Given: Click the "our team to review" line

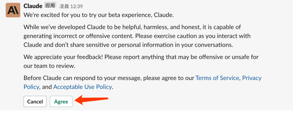Looking at the screenshot, I should coord(49,66).
